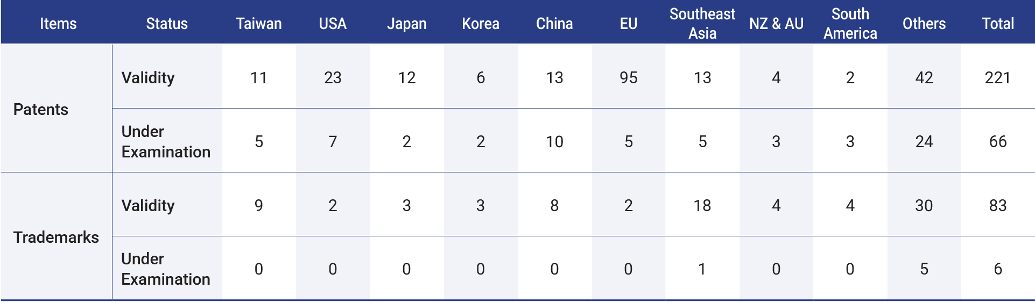The height and width of the screenshot is (303, 1035).
Task: Click the Taiwan column header
Action: (259, 24)
